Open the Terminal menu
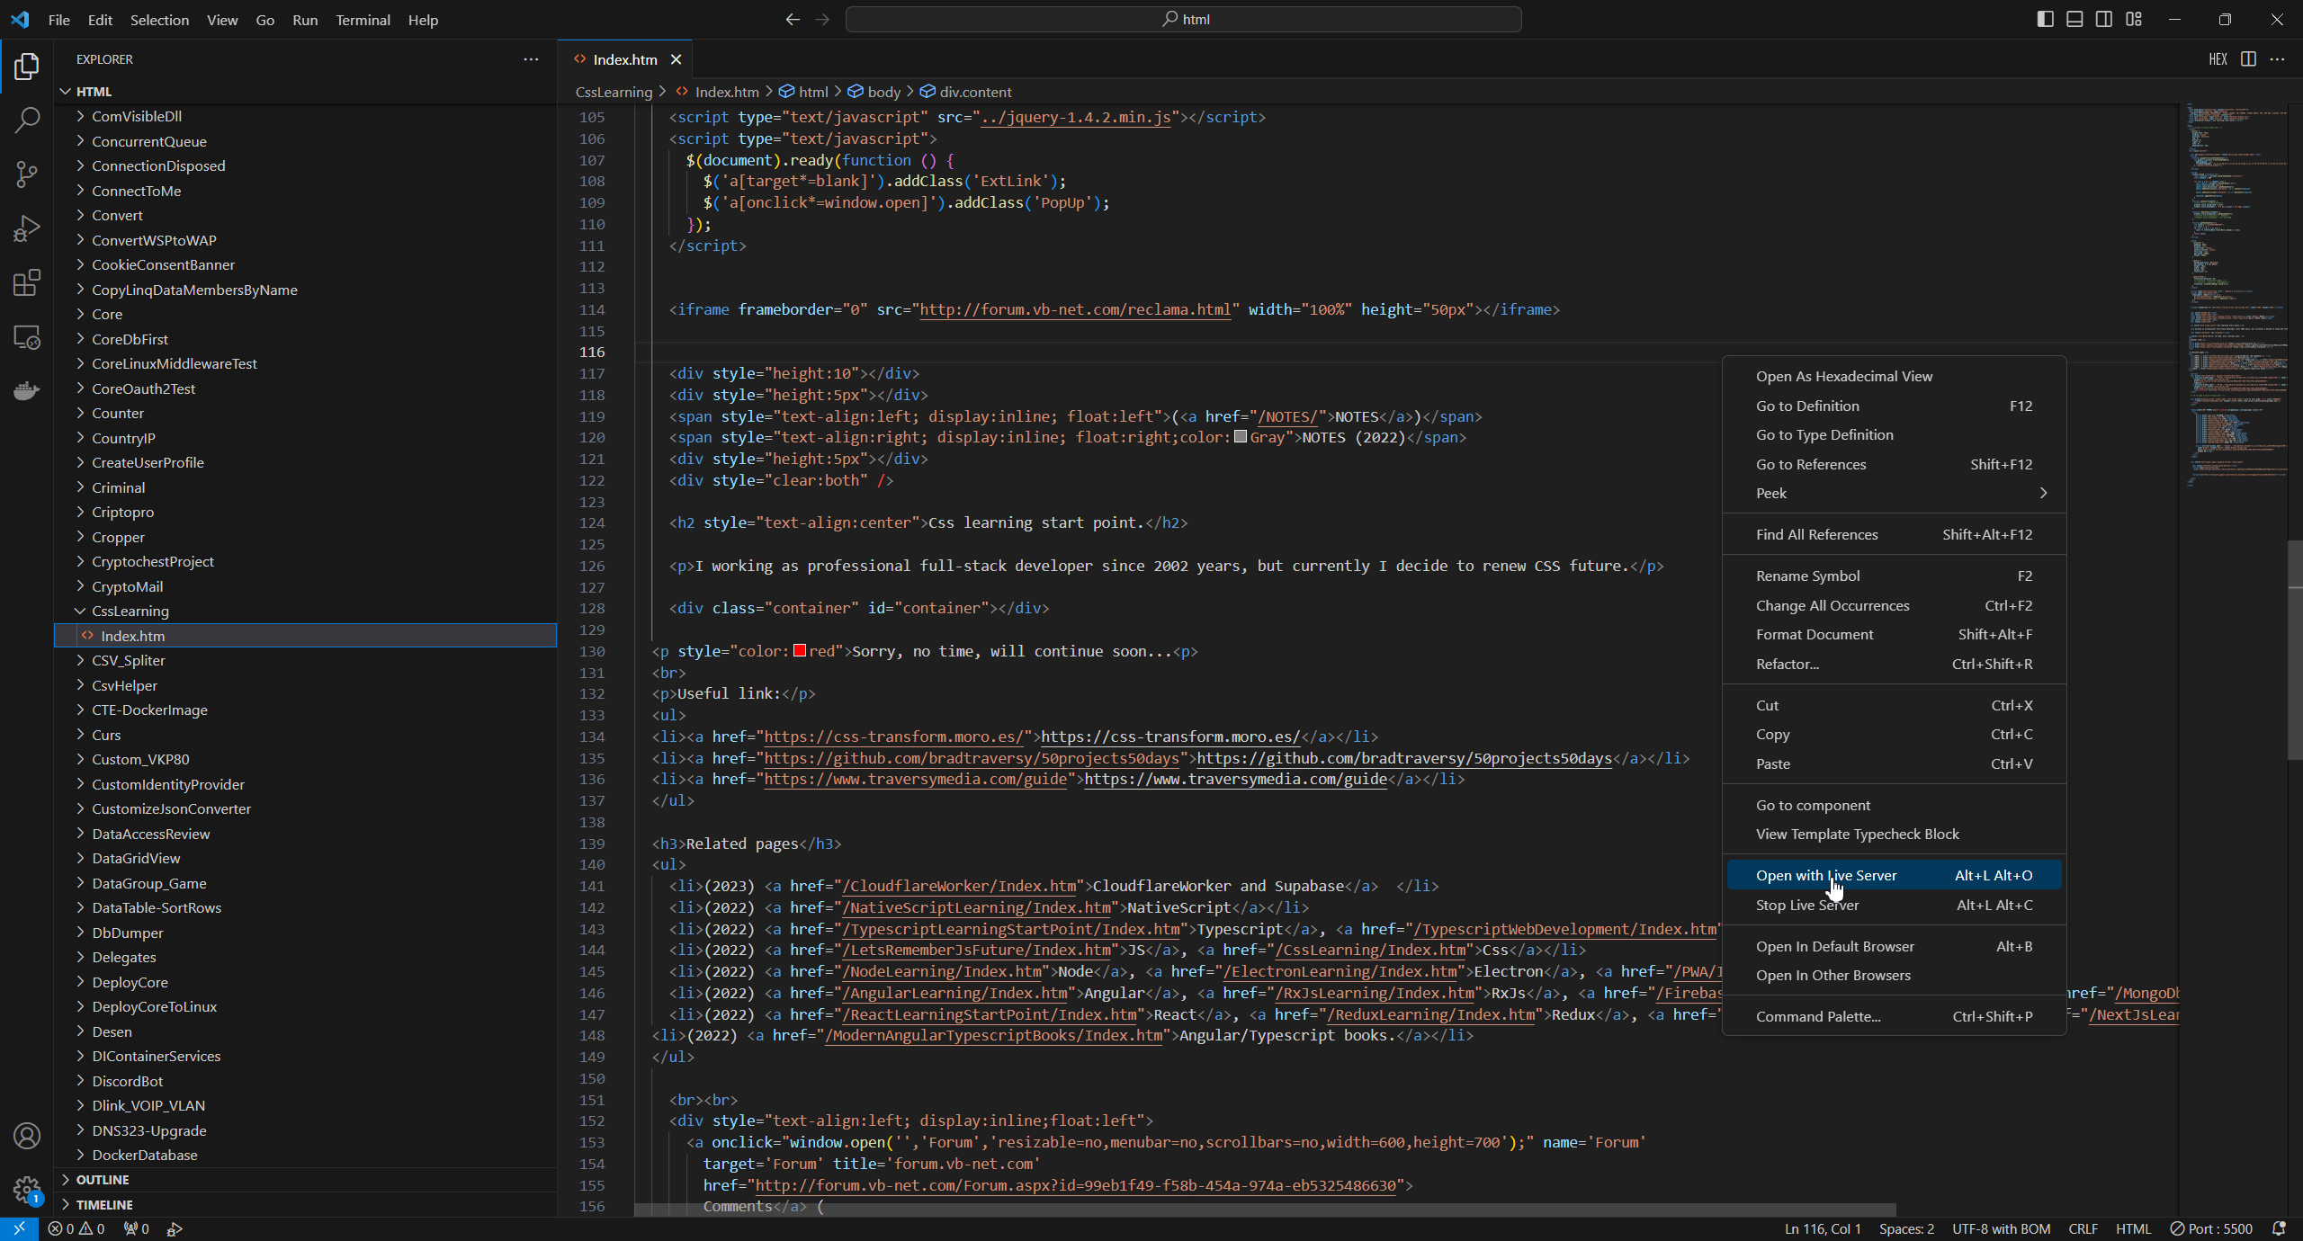The width and height of the screenshot is (2303, 1241). point(363,20)
